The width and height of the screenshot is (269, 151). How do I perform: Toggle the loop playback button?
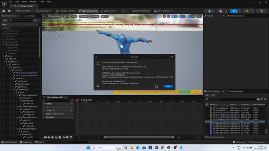point(71,137)
